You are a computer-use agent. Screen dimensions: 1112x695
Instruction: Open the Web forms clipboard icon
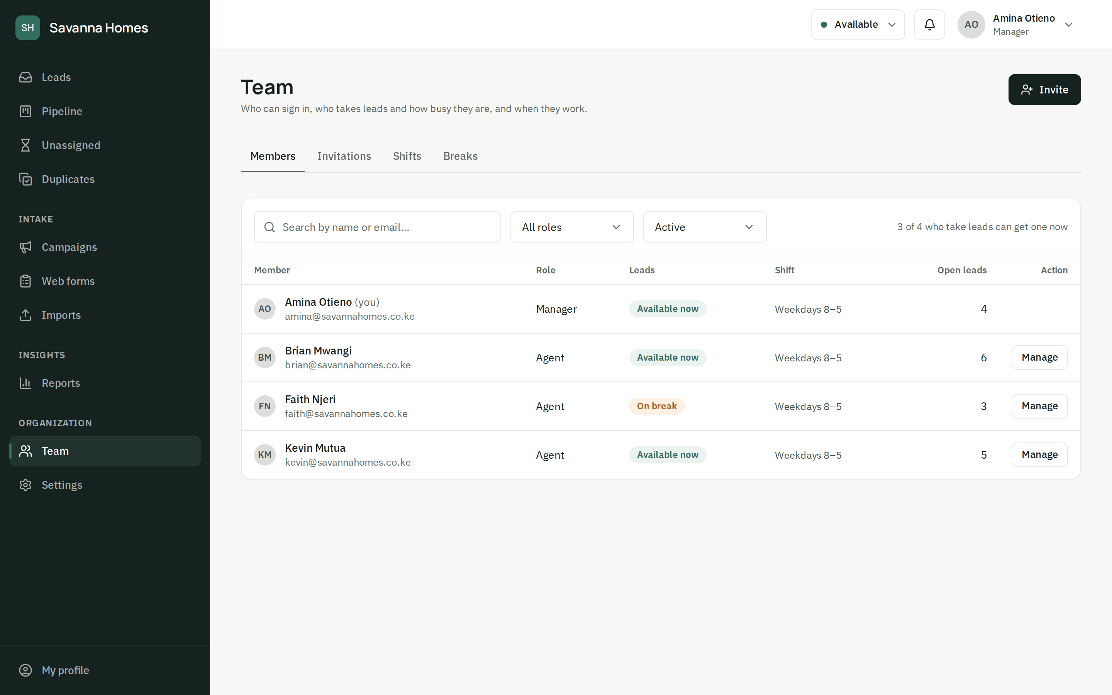click(25, 281)
